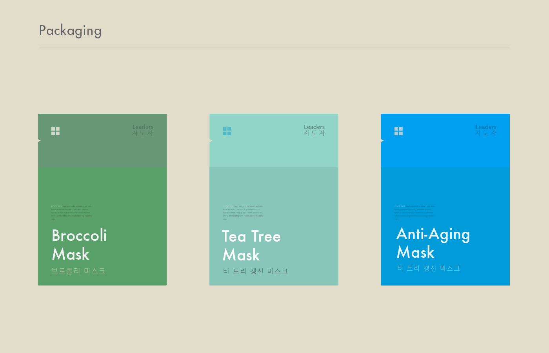Click the divider line below the Packaging heading
Screen dimensions: 549x353
(x=274, y=47)
